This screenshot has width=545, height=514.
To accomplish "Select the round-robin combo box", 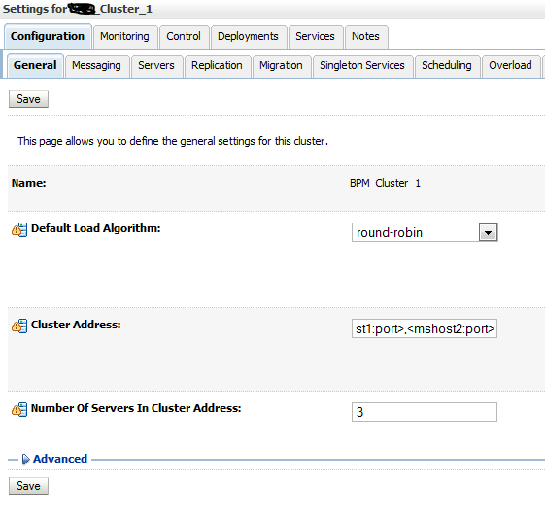I will pyautogui.click(x=425, y=232).
